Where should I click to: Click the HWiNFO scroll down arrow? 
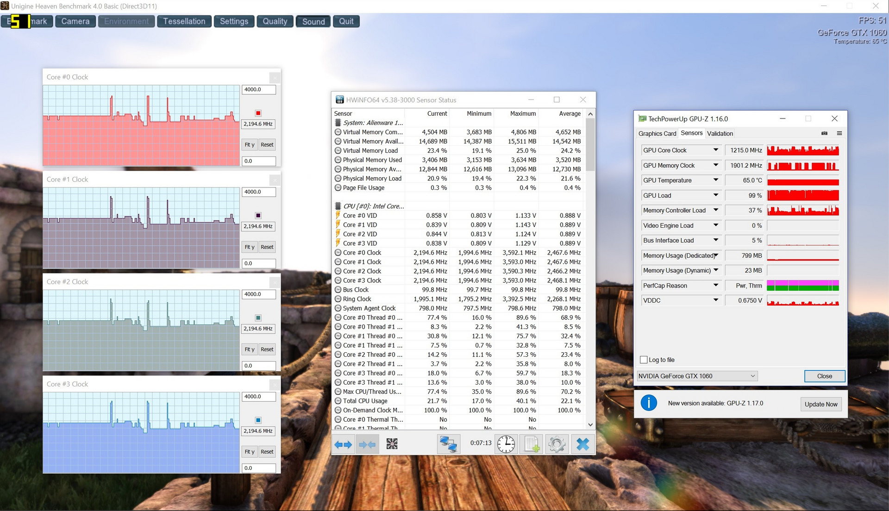coord(590,424)
